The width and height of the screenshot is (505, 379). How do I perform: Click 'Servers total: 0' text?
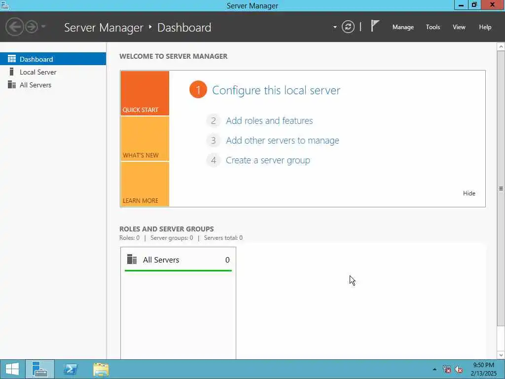coord(223,238)
